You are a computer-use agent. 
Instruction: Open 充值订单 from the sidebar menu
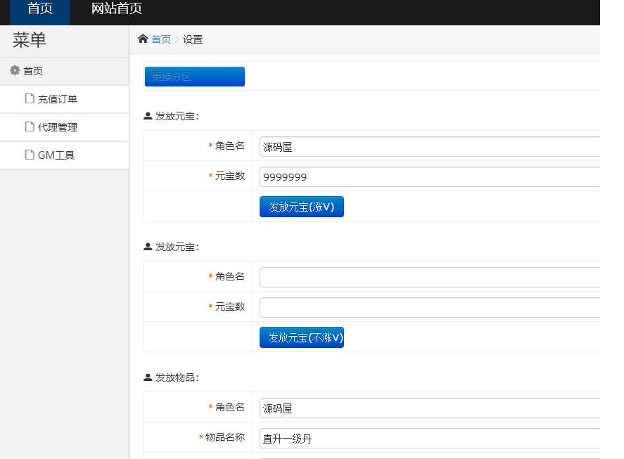(x=58, y=99)
